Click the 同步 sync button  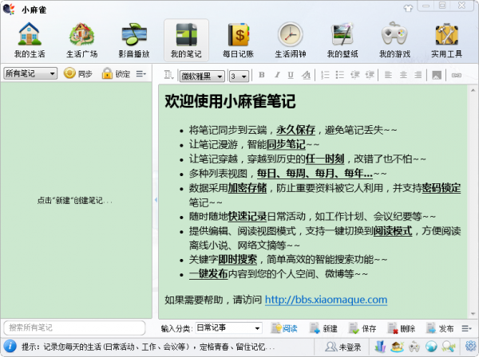78,73
